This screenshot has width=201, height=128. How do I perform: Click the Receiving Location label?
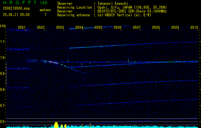pyautogui.click(x=74, y=7)
